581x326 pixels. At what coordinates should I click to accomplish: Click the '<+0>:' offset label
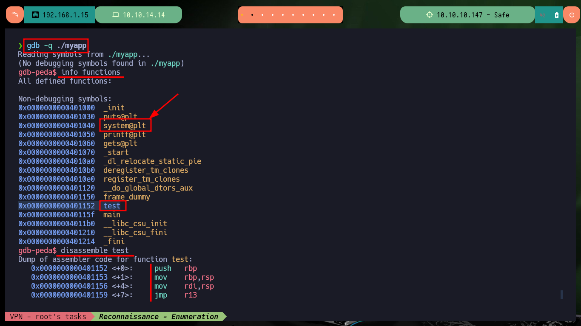[x=122, y=268]
